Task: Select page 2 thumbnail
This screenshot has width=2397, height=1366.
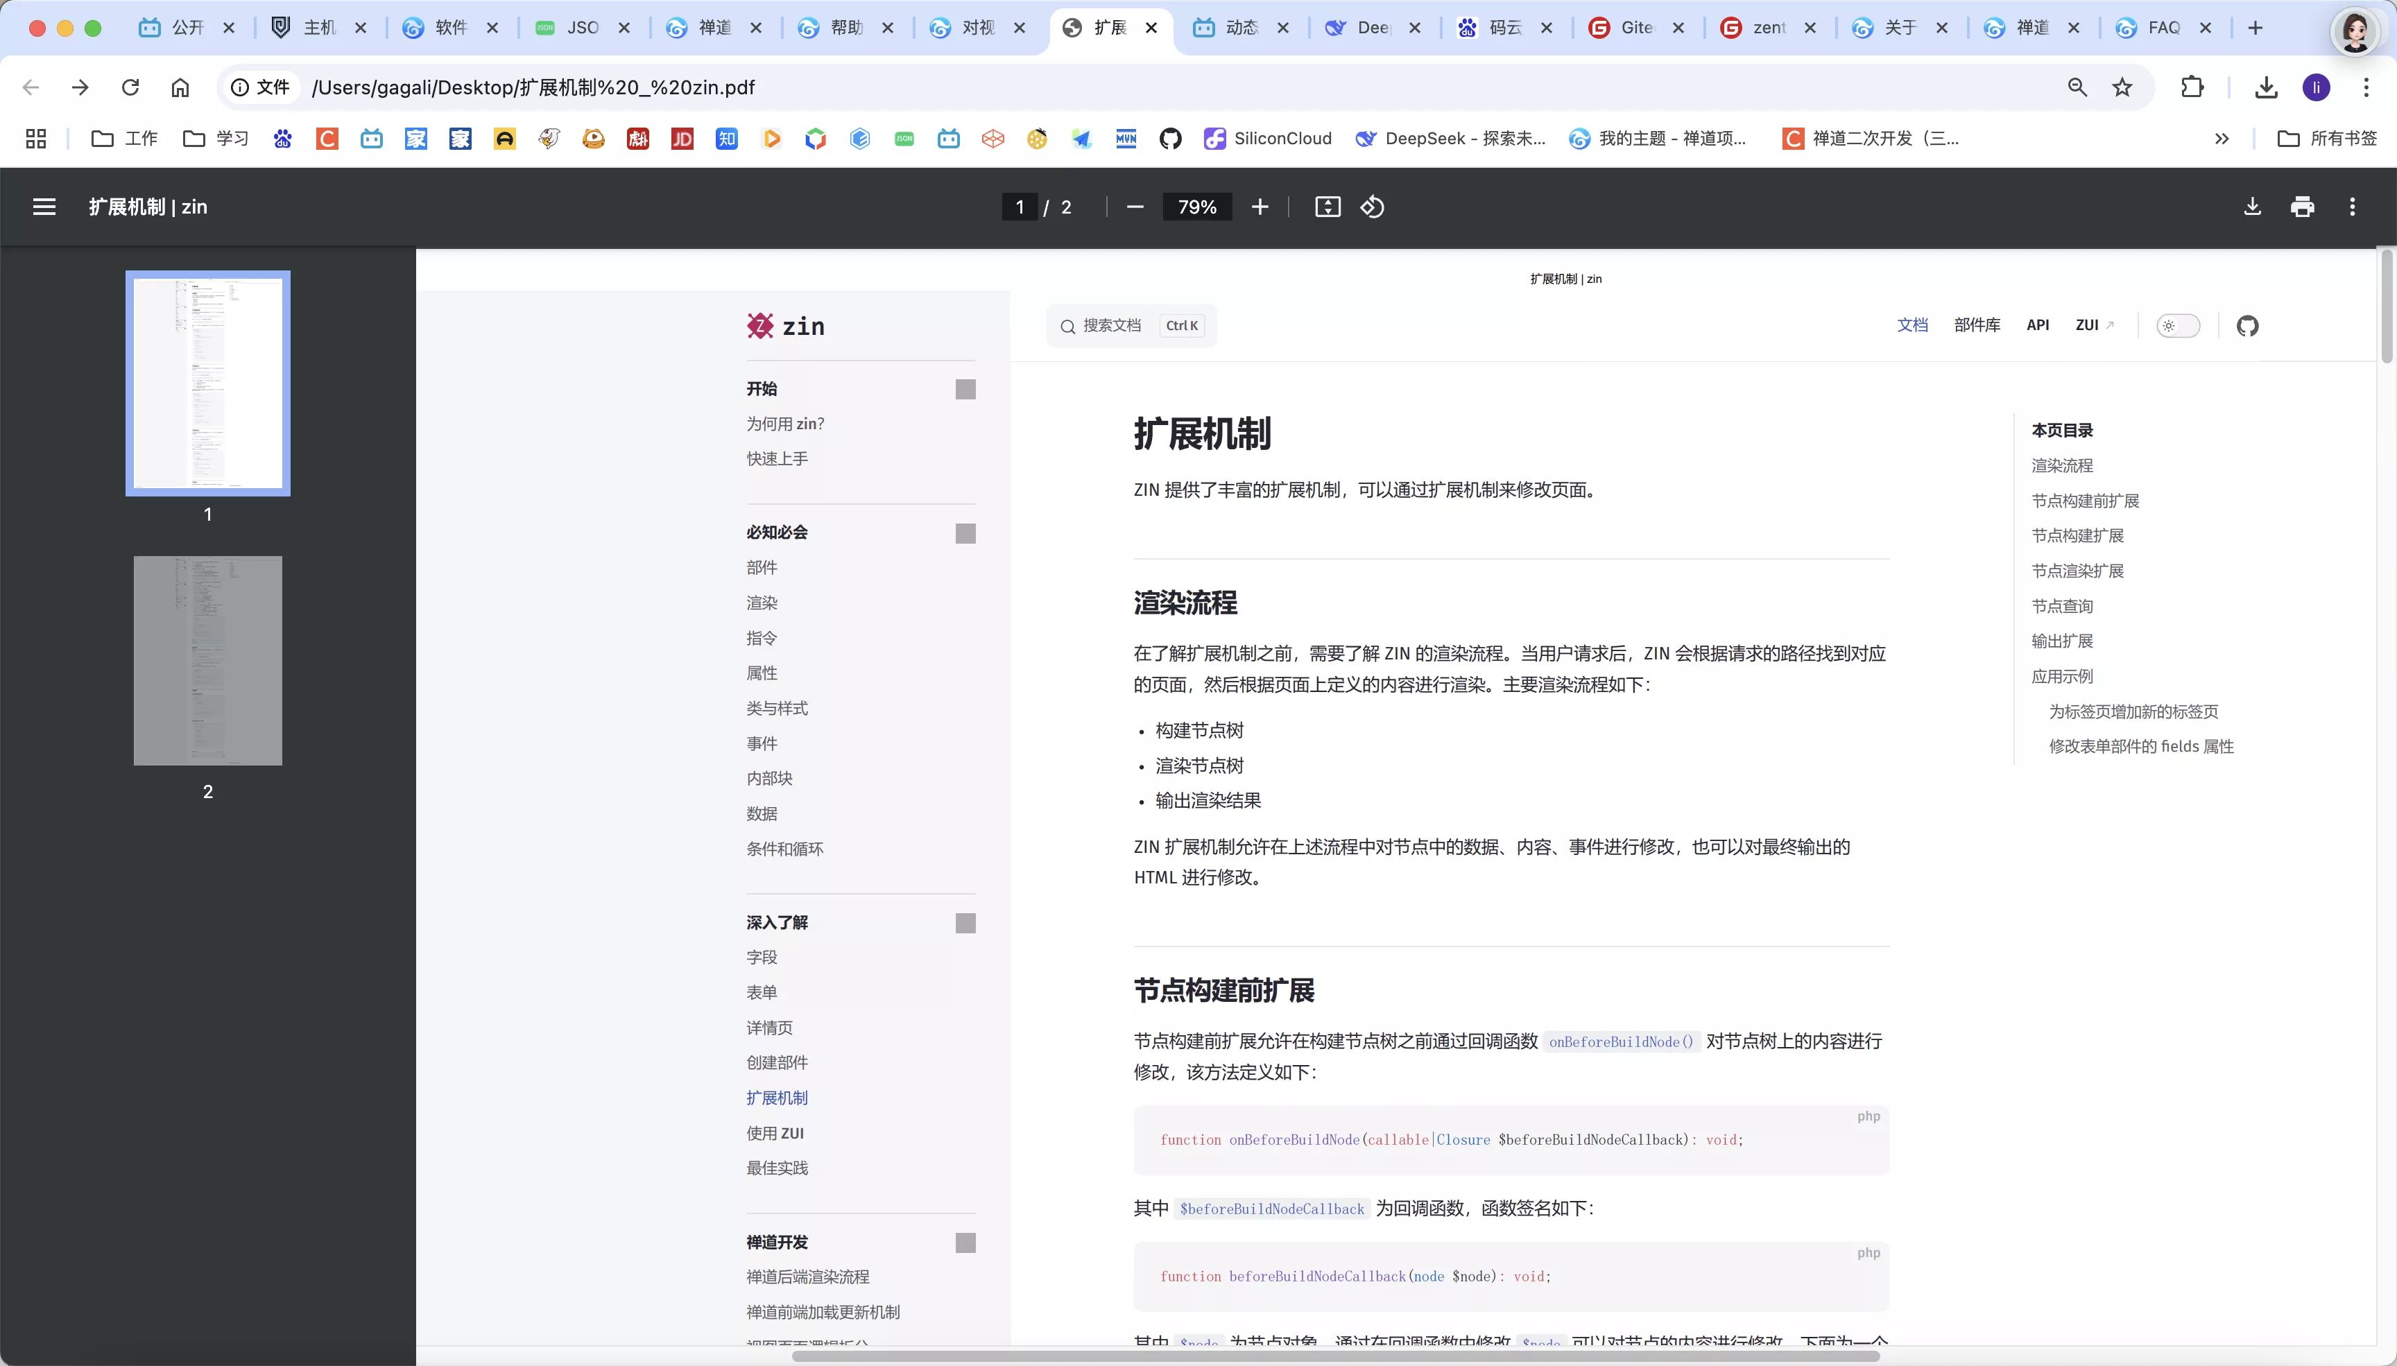Action: pos(207,661)
